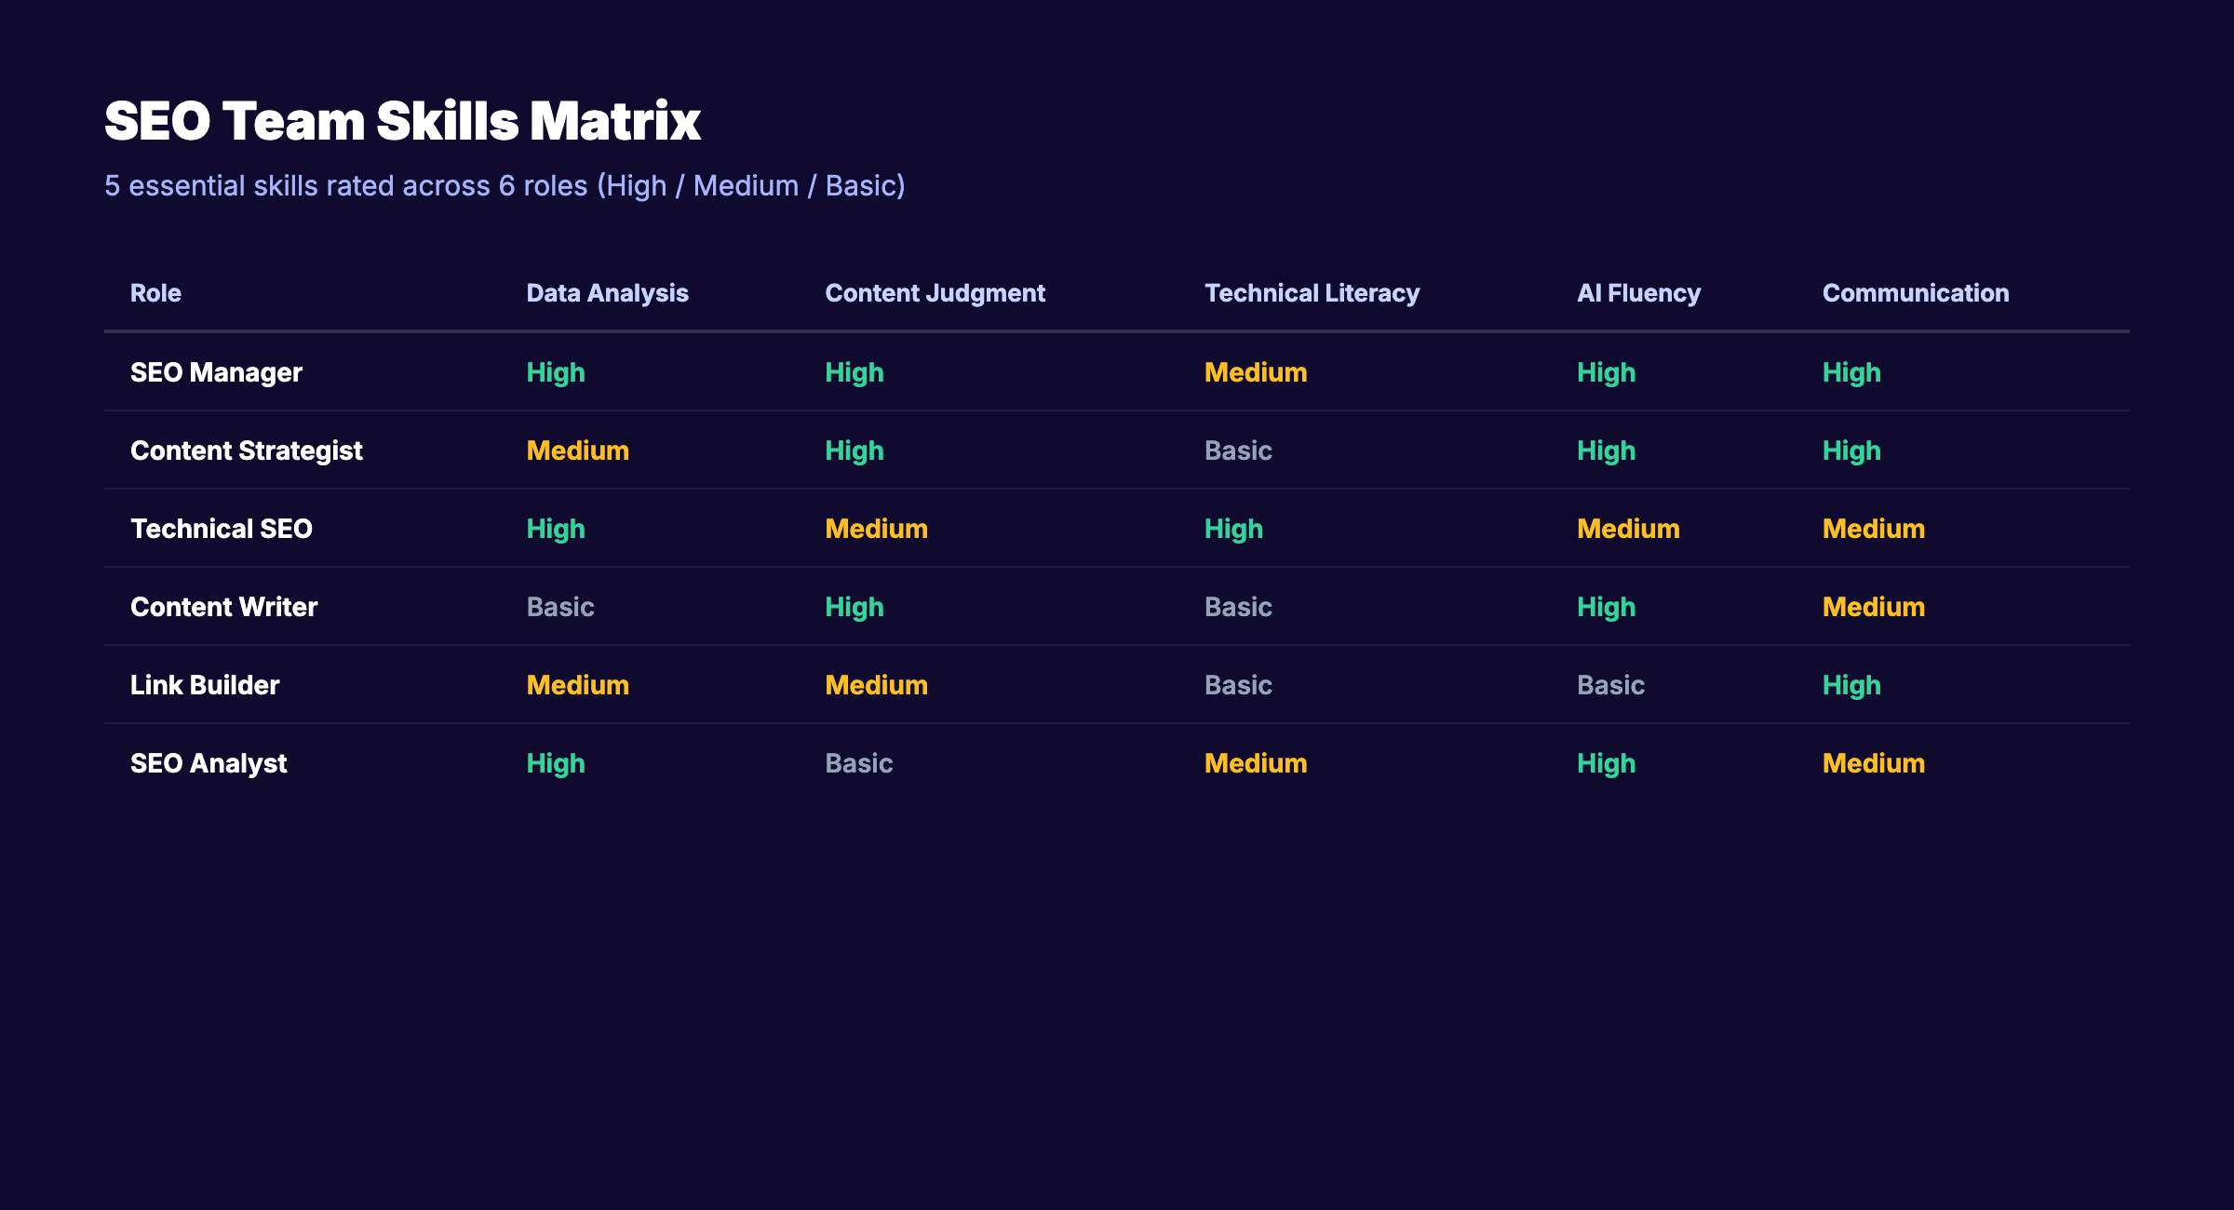The width and height of the screenshot is (2234, 1210).
Task: Click Link Builder's High Communication rating
Action: (x=1850, y=684)
